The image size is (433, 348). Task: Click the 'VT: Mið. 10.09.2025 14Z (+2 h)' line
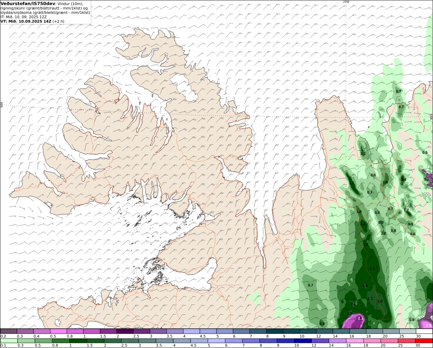tap(32, 21)
